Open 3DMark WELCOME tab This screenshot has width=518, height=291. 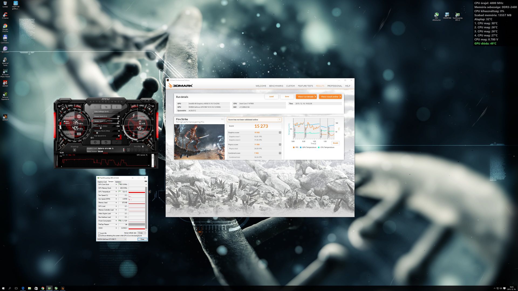[261, 86]
